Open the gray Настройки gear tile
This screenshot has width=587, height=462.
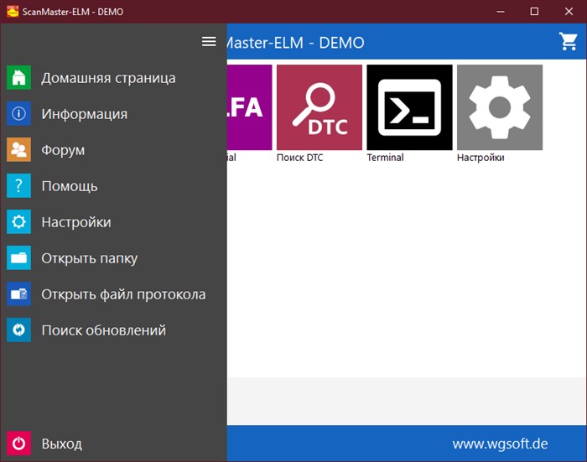pos(500,107)
